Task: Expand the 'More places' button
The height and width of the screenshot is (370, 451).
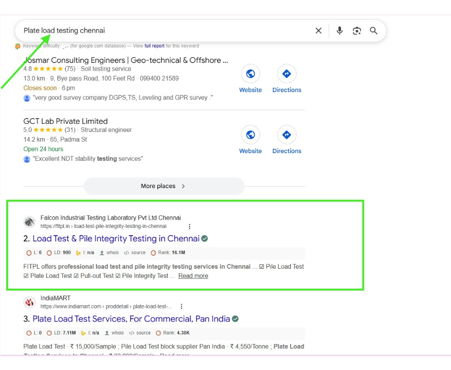Action: coord(164,186)
